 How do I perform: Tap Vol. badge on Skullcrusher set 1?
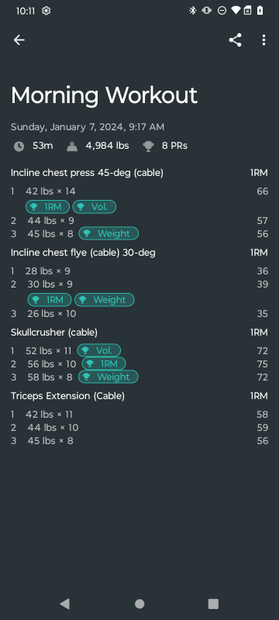coord(98,350)
